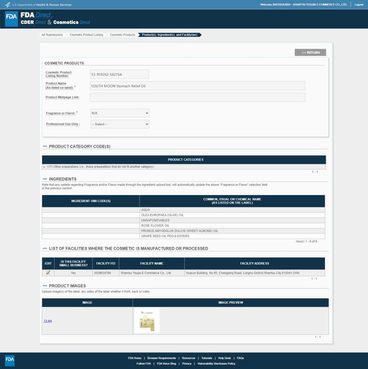Collapse the Product Category Code(s) section
Image resolution: width=368 pixels, height=369 pixels.
click(45, 147)
